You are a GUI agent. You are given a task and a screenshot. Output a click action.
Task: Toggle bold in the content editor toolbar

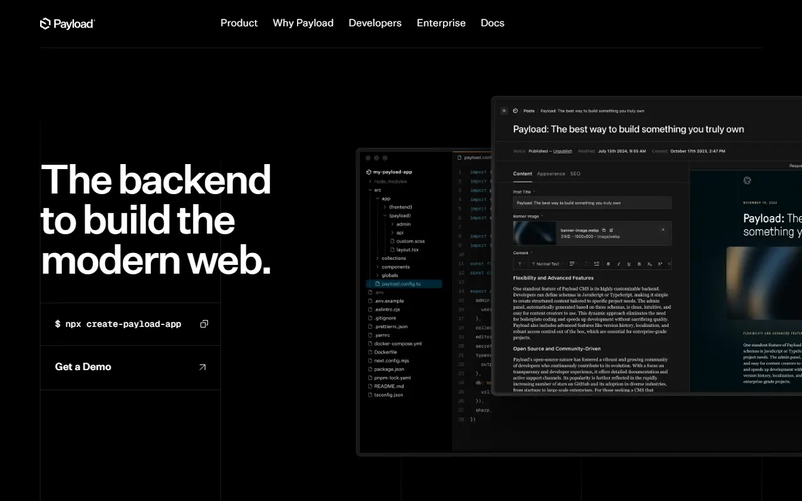coord(608,264)
